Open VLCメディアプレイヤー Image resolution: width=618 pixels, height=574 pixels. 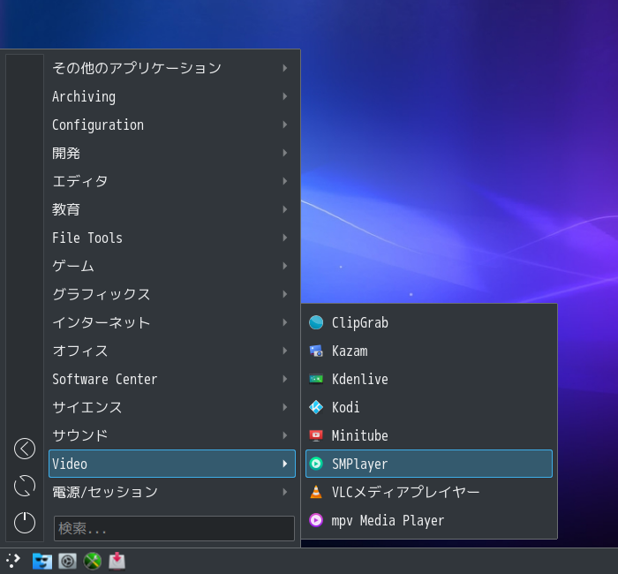click(x=429, y=492)
